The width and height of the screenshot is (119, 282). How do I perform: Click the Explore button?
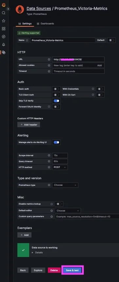(x=38, y=270)
